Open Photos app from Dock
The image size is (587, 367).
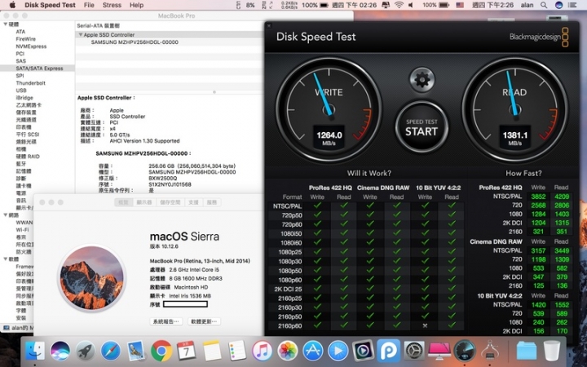tap(288, 351)
